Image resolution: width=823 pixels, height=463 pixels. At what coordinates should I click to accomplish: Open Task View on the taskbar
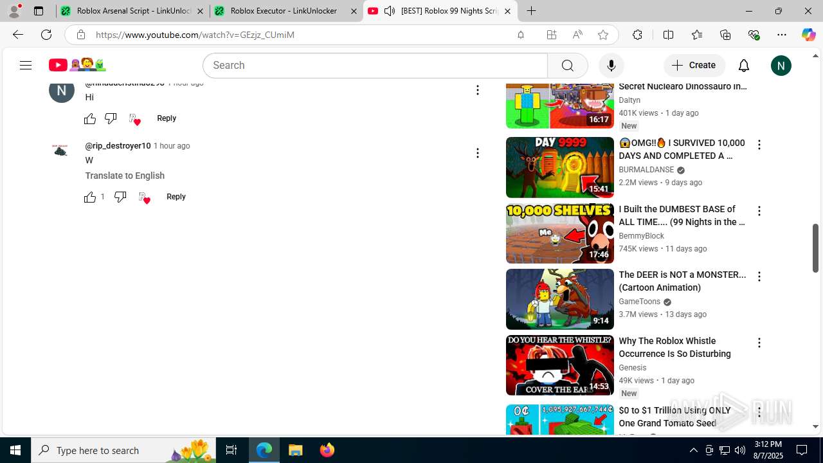pos(231,450)
